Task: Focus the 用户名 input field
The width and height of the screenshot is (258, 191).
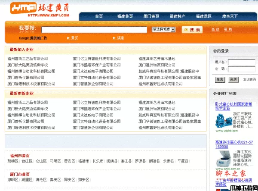Action: [242, 62]
